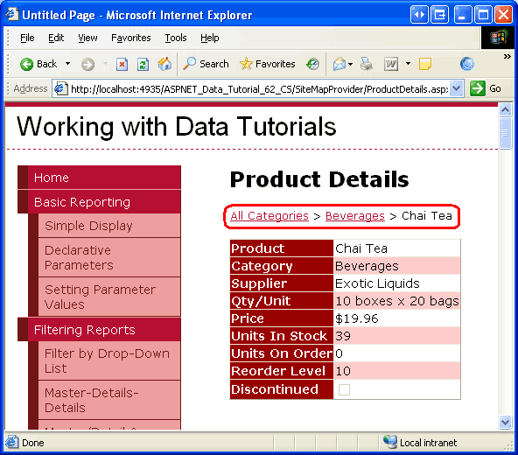Viewport: 518px width, 455px height.
Task: Open the Tools menu
Action: click(x=176, y=38)
